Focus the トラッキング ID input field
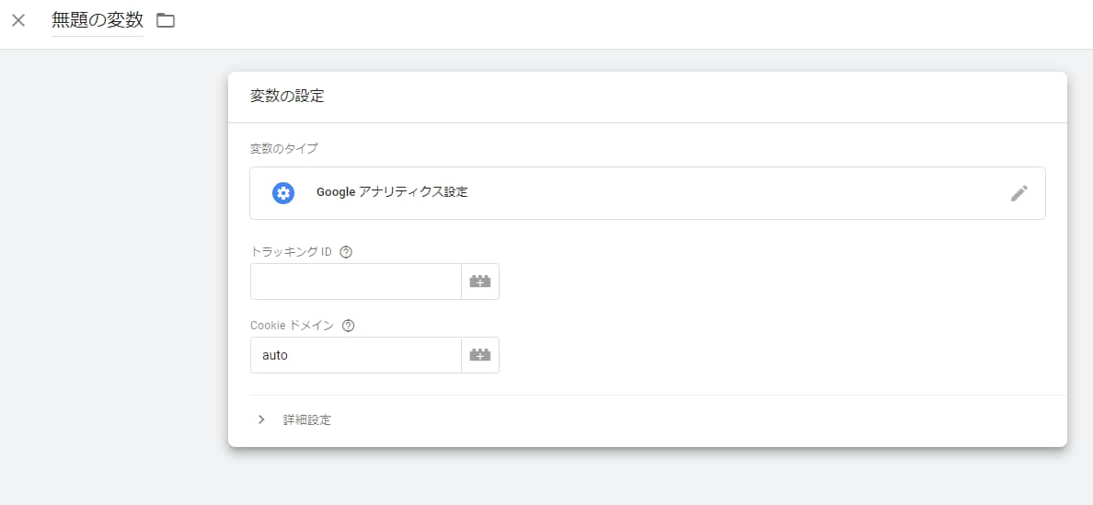1093x505 pixels. 355,281
